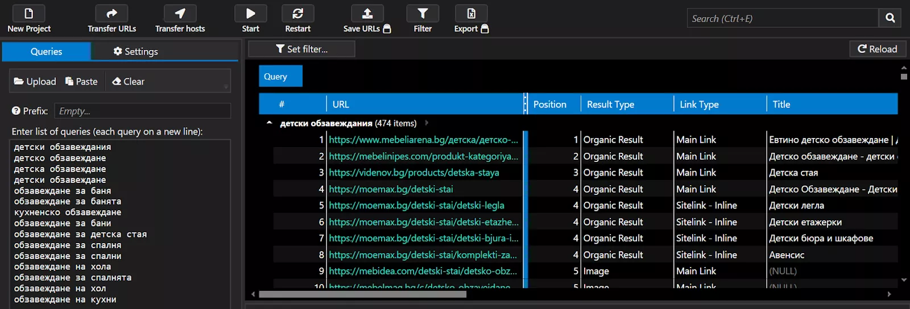Click horizontal scrollbar right arrow
Screen dimensions: 910x309
[x=889, y=294]
